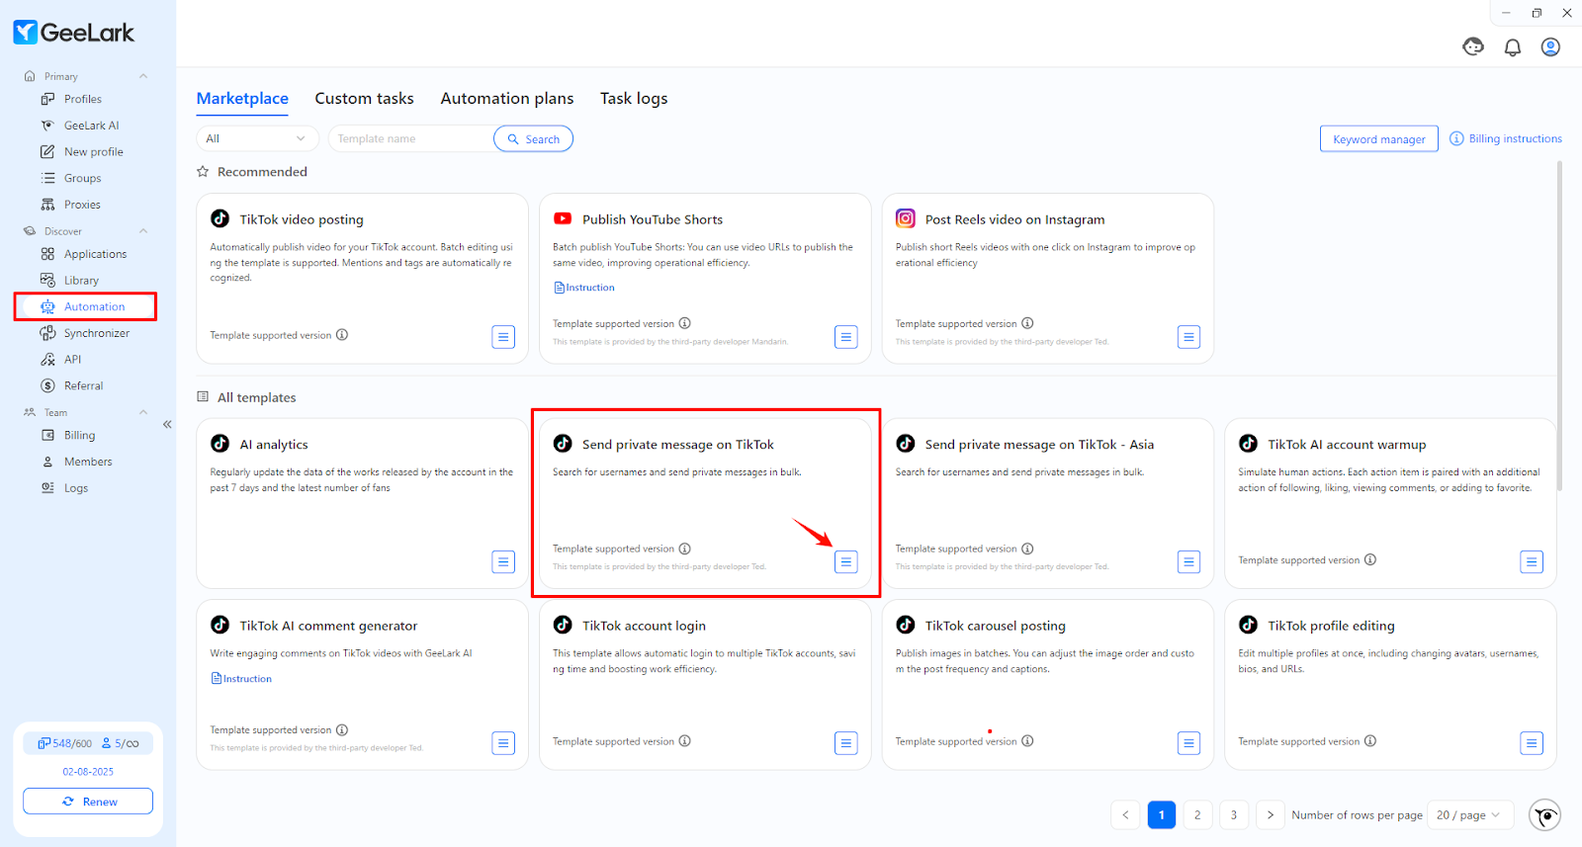The image size is (1582, 847).
Task: Open Proxies in the sidebar
Action: tap(84, 205)
